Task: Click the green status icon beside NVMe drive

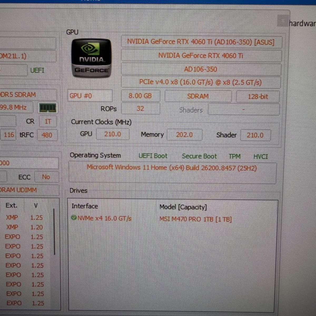Action: point(74,218)
